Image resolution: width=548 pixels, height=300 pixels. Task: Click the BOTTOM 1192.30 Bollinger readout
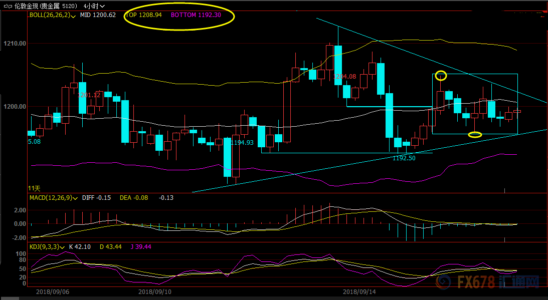point(196,15)
